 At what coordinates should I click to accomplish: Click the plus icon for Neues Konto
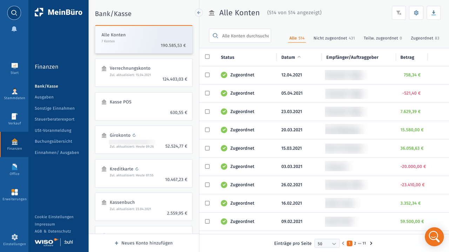point(116,243)
